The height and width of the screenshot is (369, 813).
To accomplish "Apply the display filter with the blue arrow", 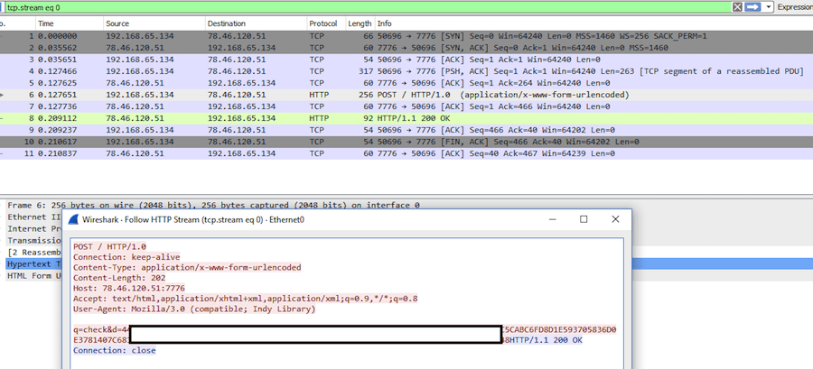I will (x=752, y=6).
